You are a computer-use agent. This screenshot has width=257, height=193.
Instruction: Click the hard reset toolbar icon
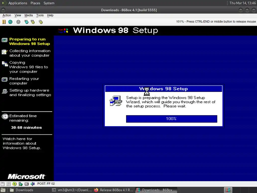coord(10,22)
